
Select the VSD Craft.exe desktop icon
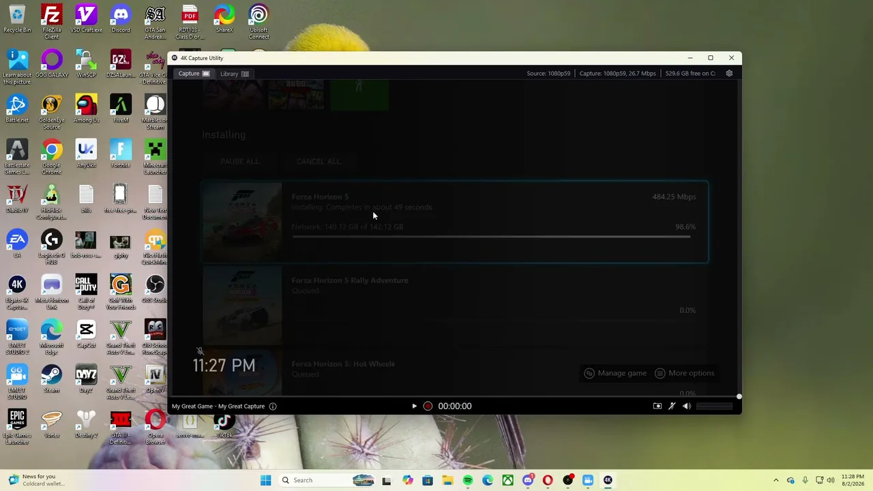[86, 19]
